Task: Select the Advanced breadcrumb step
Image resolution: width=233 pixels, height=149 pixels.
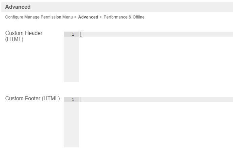Action: click(x=88, y=17)
